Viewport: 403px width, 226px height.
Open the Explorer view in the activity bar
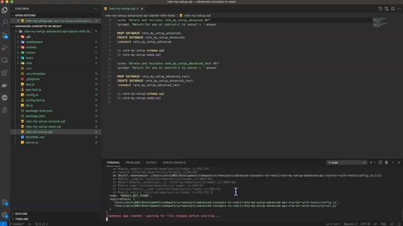point(4,10)
